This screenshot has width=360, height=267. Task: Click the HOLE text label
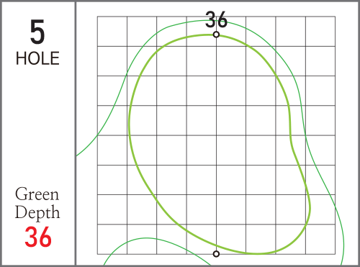tap(37, 58)
